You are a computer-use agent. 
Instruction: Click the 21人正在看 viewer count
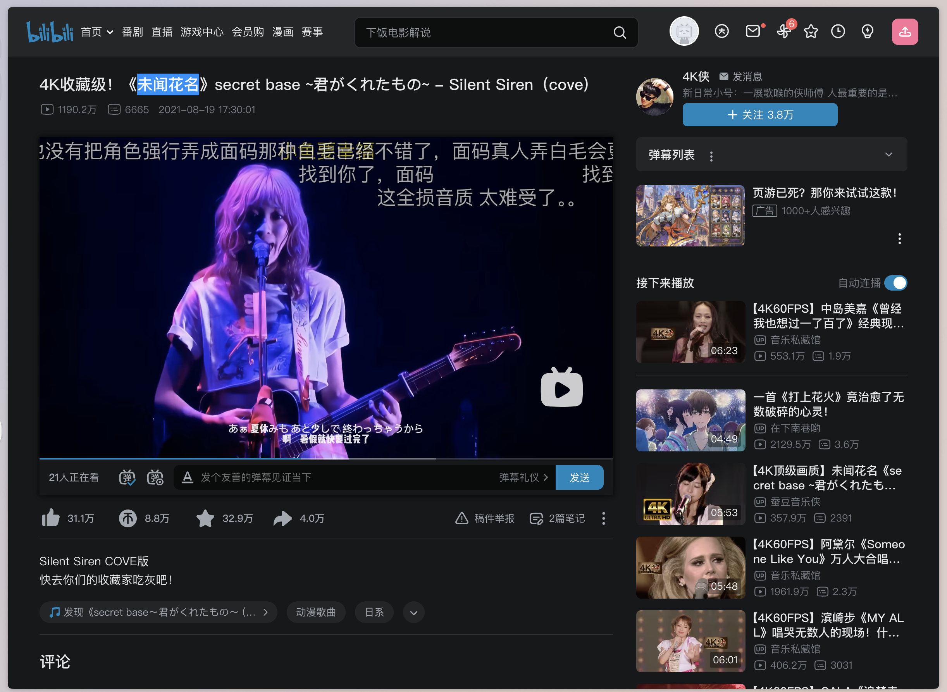click(x=74, y=477)
